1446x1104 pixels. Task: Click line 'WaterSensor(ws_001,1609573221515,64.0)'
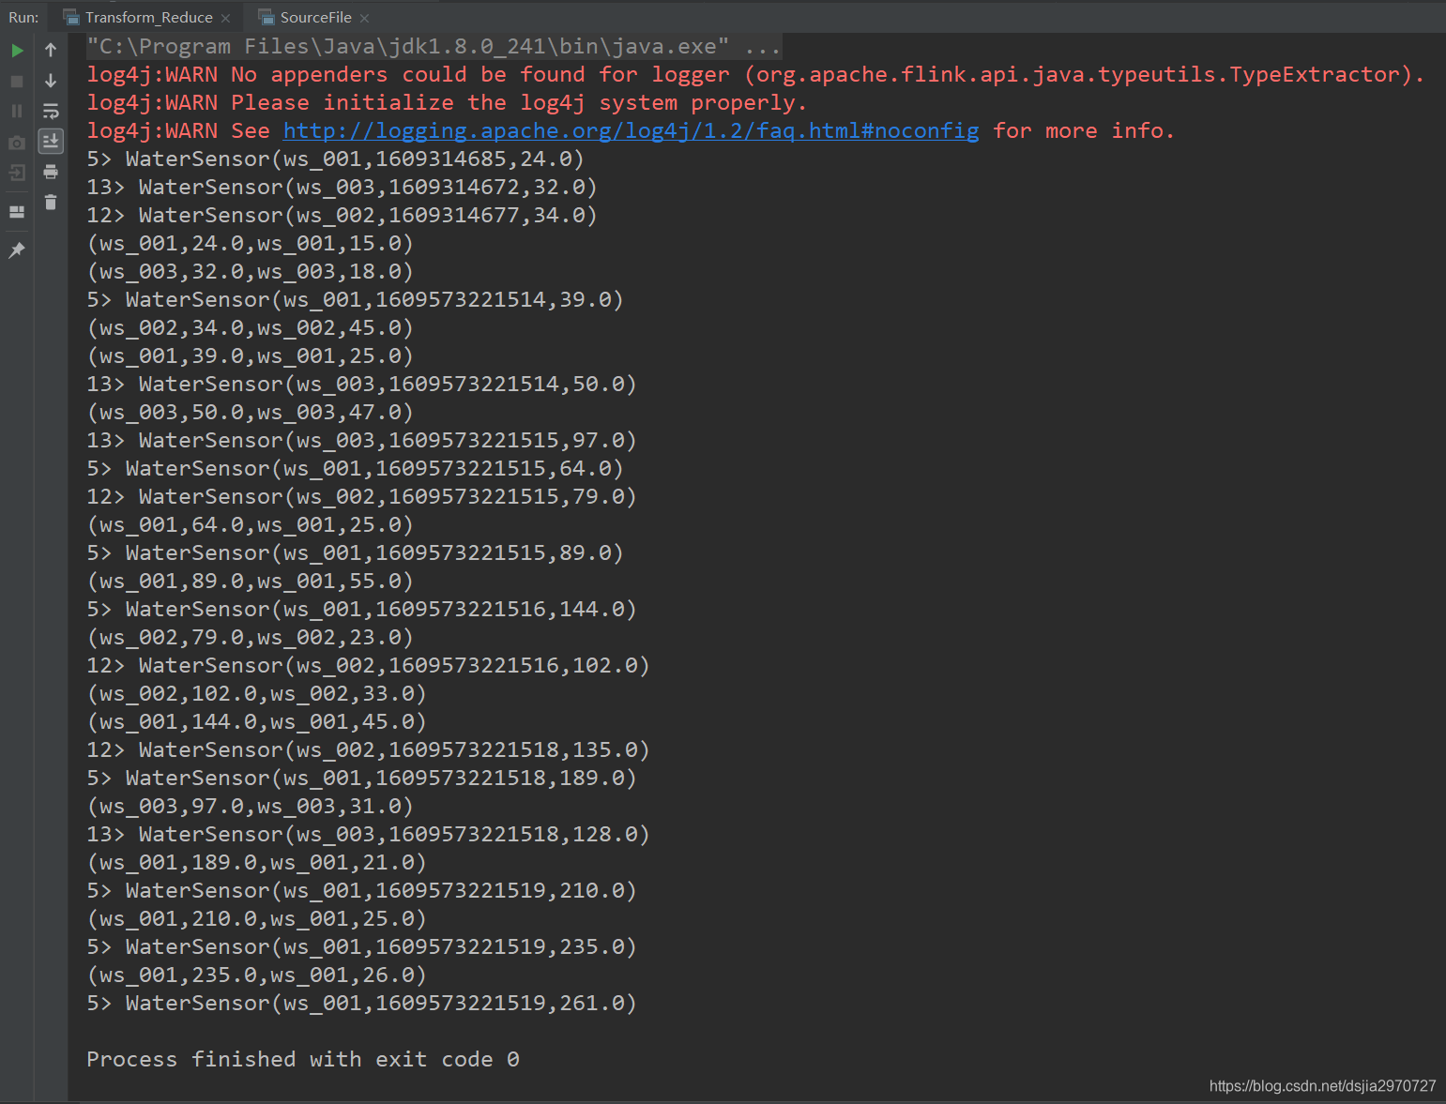coord(355,468)
